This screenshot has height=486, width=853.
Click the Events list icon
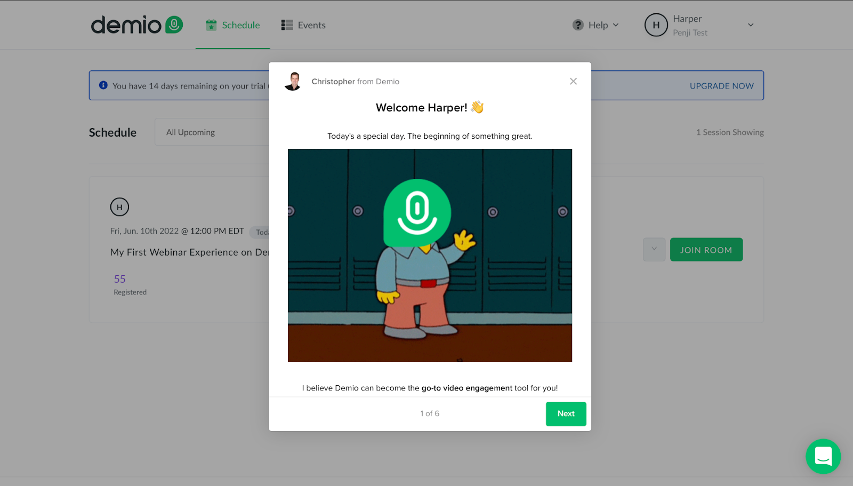(x=287, y=25)
